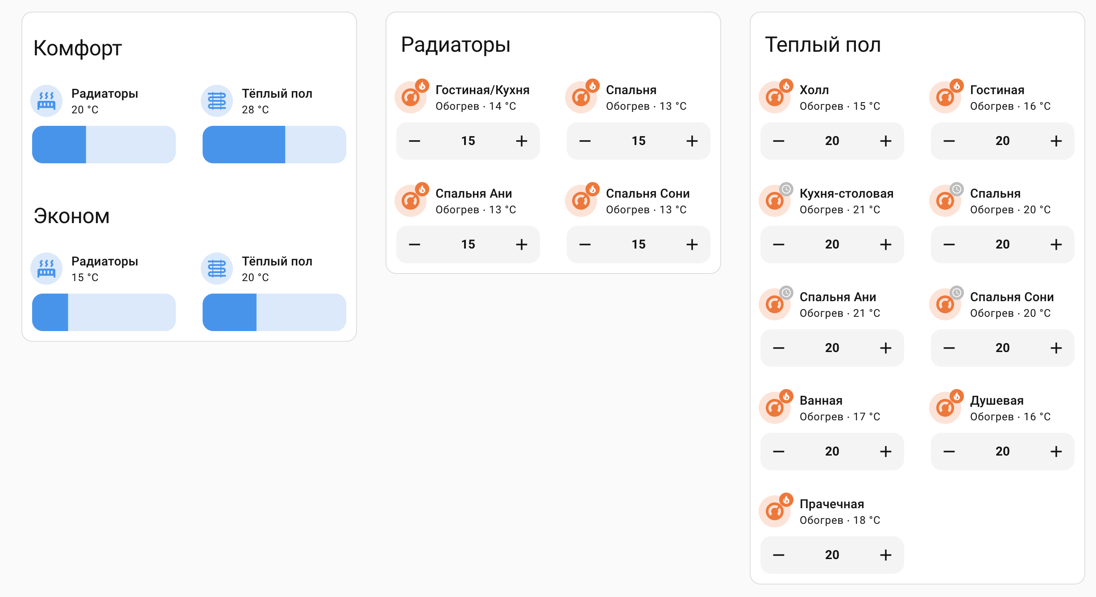Select the Гостиная/Кухня radiator thermostat icon
Screen dimensions: 1096x597
[x=411, y=97]
